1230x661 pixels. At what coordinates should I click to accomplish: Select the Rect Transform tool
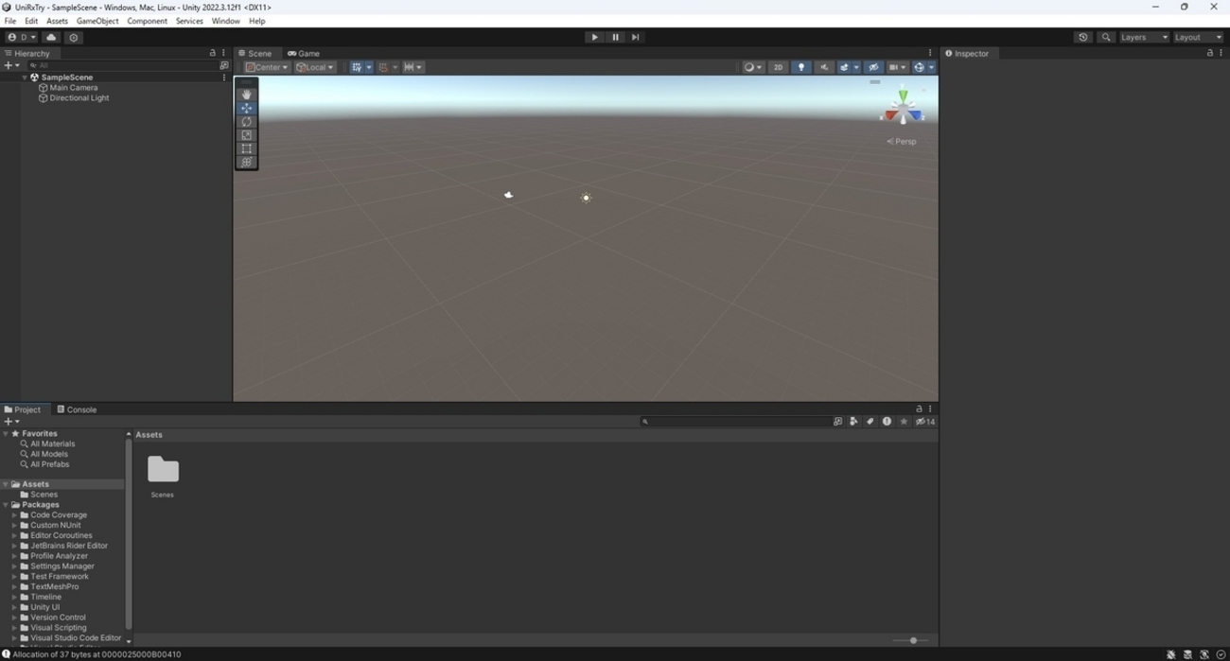pos(246,148)
